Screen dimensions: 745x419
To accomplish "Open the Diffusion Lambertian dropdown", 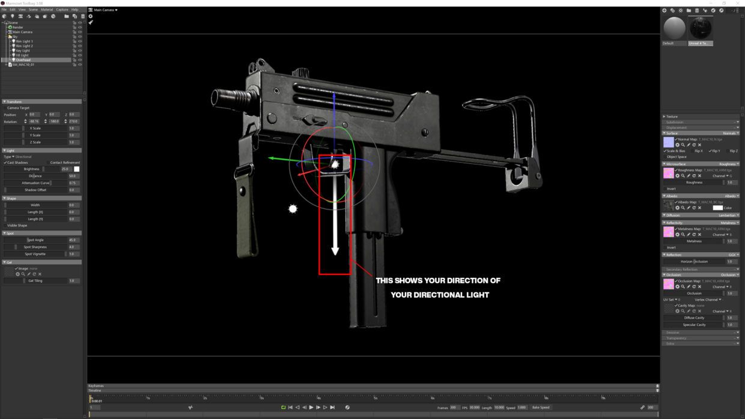I will 728,216.
